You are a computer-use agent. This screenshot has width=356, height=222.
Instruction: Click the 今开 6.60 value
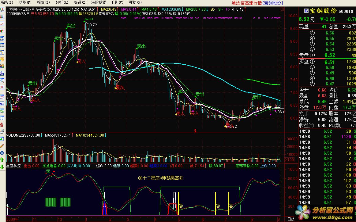click(x=322, y=90)
